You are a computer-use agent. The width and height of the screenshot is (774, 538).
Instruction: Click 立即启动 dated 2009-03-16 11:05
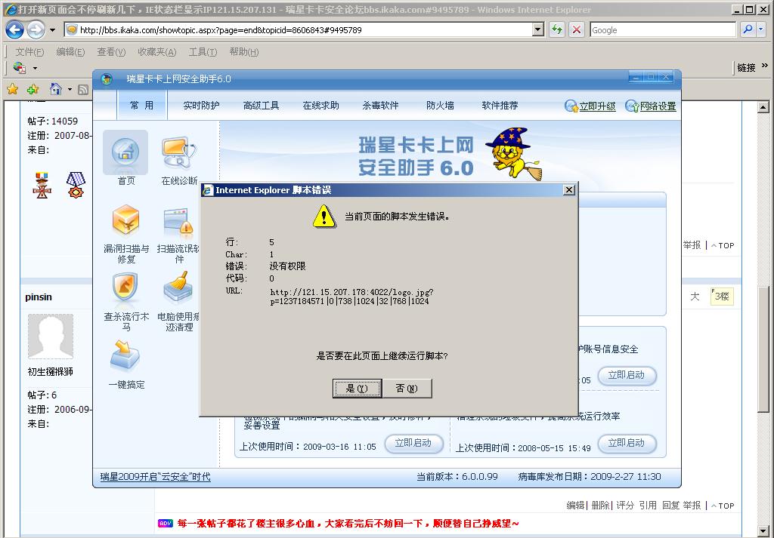click(x=413, y=444)
